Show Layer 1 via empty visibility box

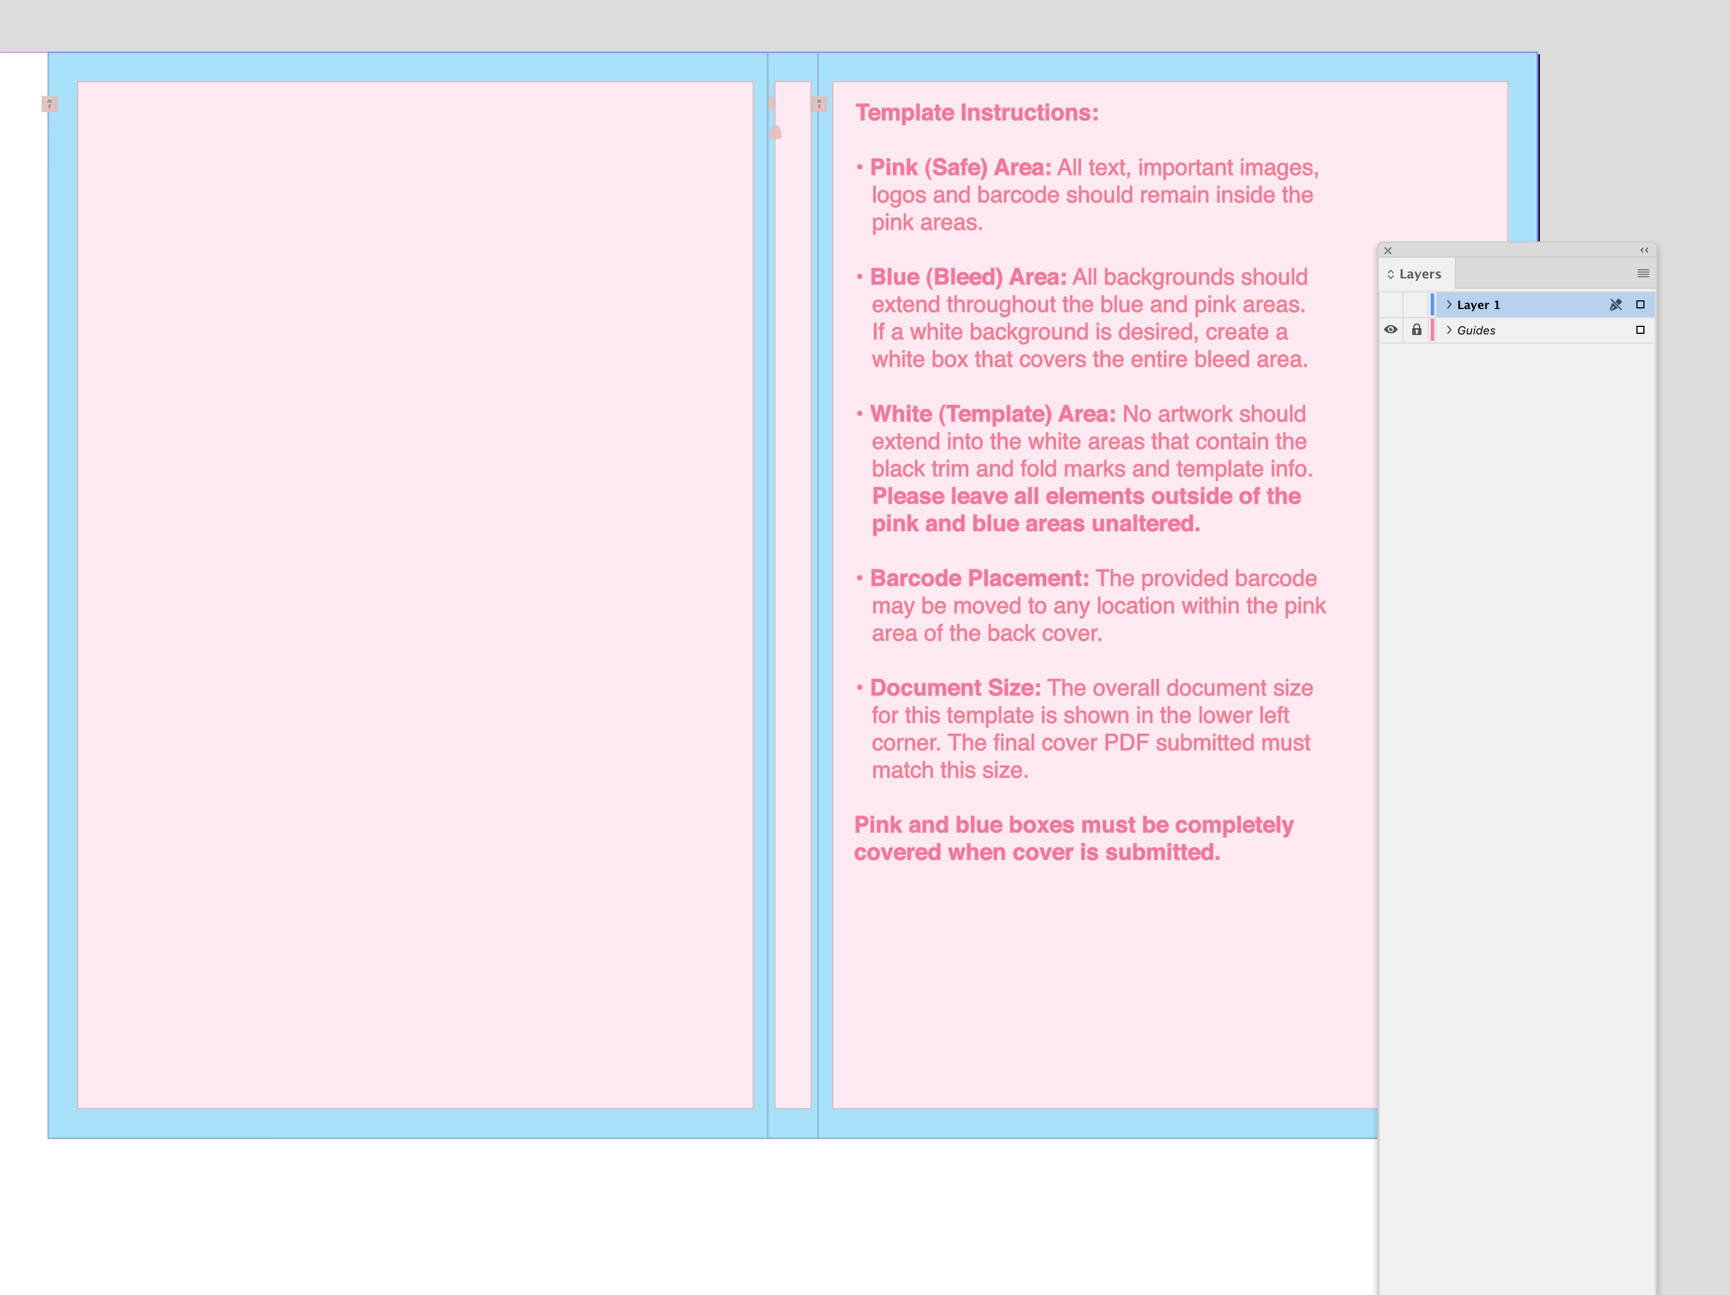pyautogui.click(x=1391, y=304)
